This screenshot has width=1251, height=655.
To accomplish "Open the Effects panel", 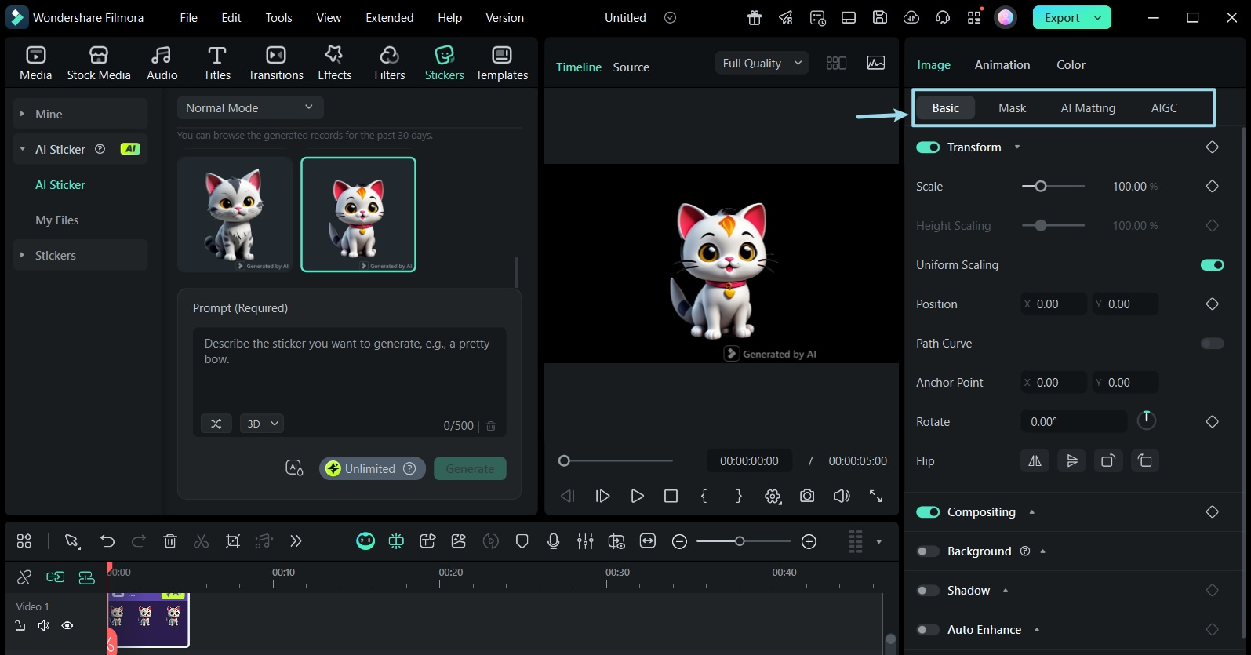I will [x=334, y=64].
